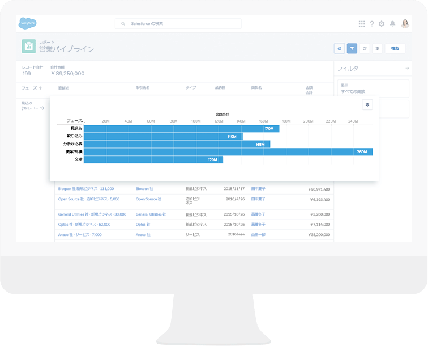Image resolution: width=428 pixels, height=346 pixels.
Task: Click the report refresh icon button
Action: (365, 49)
